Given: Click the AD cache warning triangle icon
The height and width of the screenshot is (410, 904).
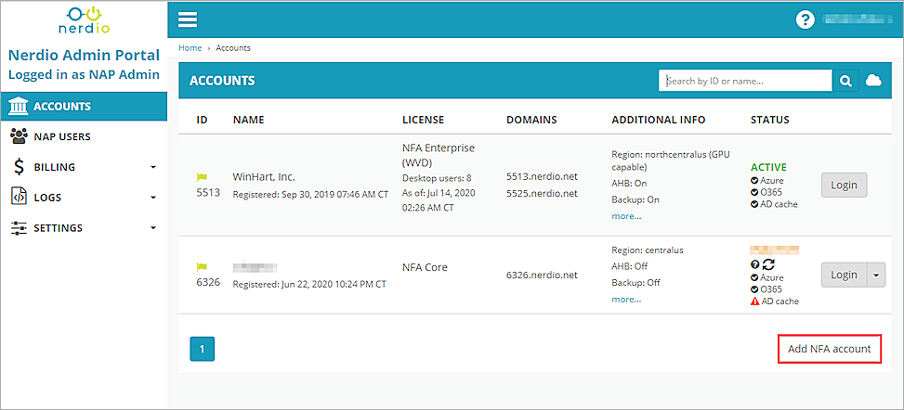Looking at the screenshot, I should 755,301.
